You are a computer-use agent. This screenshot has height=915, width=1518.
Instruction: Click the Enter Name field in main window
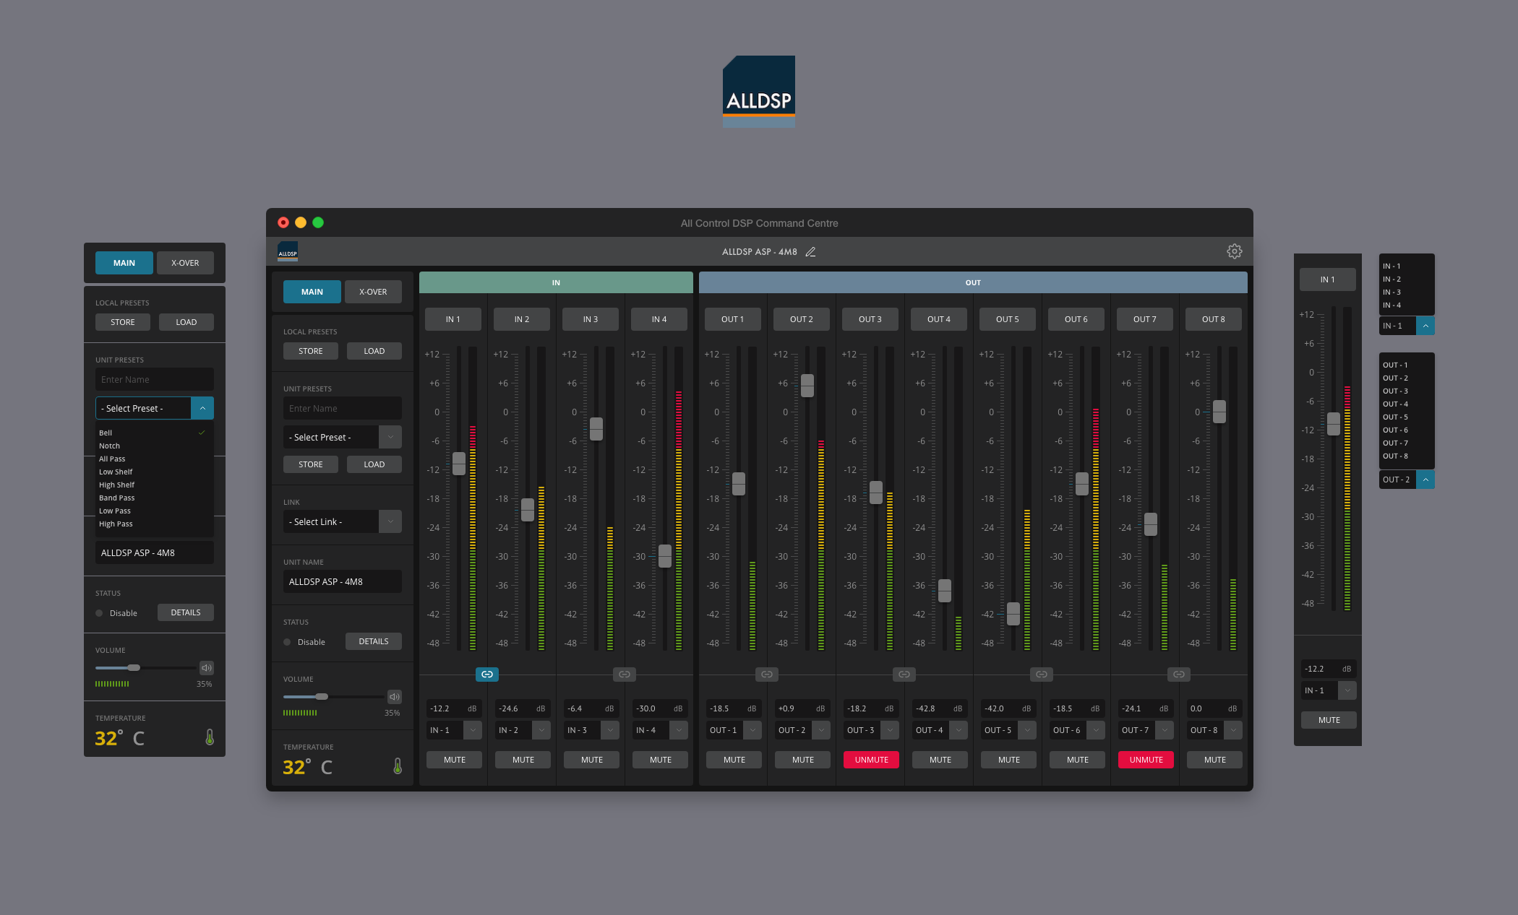(342, 408)
